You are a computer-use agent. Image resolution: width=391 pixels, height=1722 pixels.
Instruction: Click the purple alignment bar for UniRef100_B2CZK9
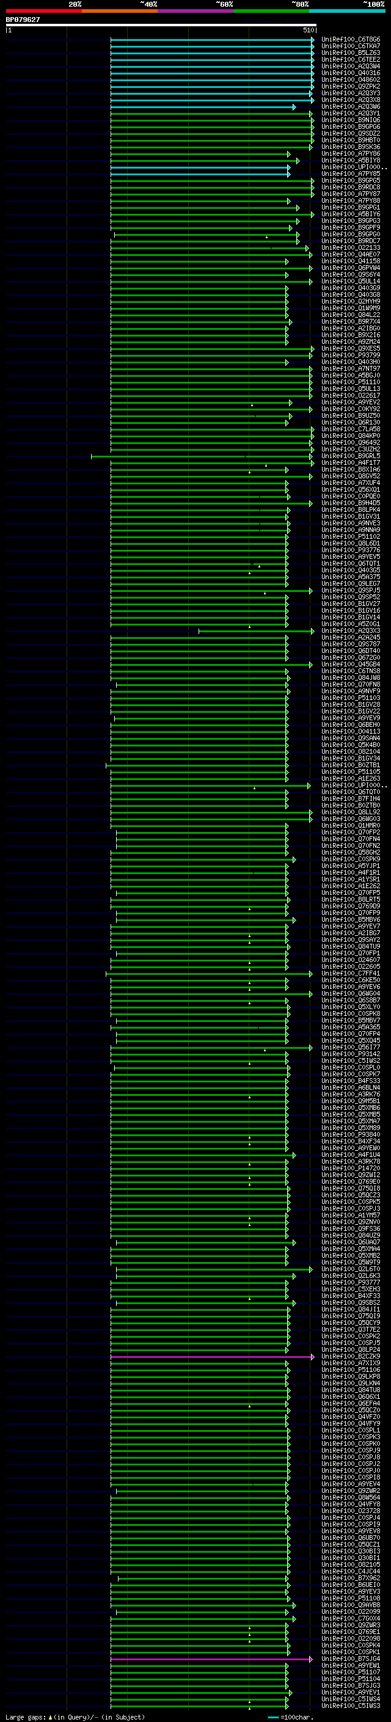(212, 1356)
